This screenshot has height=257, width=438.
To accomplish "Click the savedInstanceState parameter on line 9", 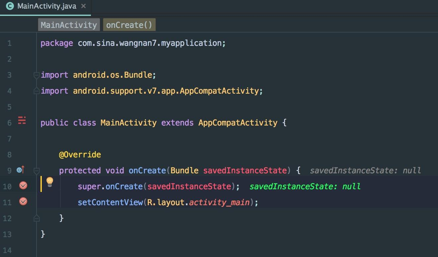I will pyautogui.click(x=245, y=171).
